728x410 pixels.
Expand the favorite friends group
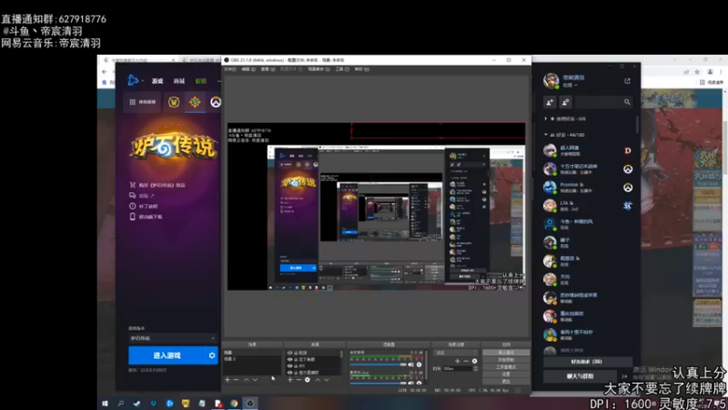(545, 118)
